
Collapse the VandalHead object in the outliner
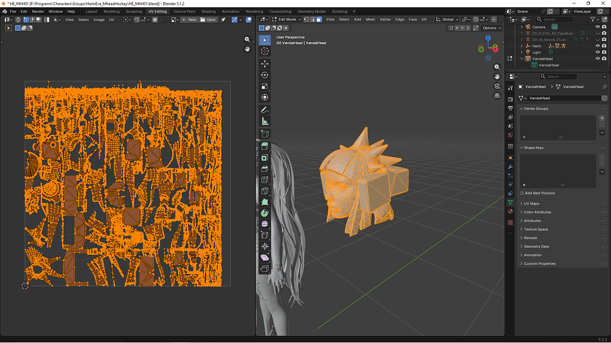click(521, 59)
